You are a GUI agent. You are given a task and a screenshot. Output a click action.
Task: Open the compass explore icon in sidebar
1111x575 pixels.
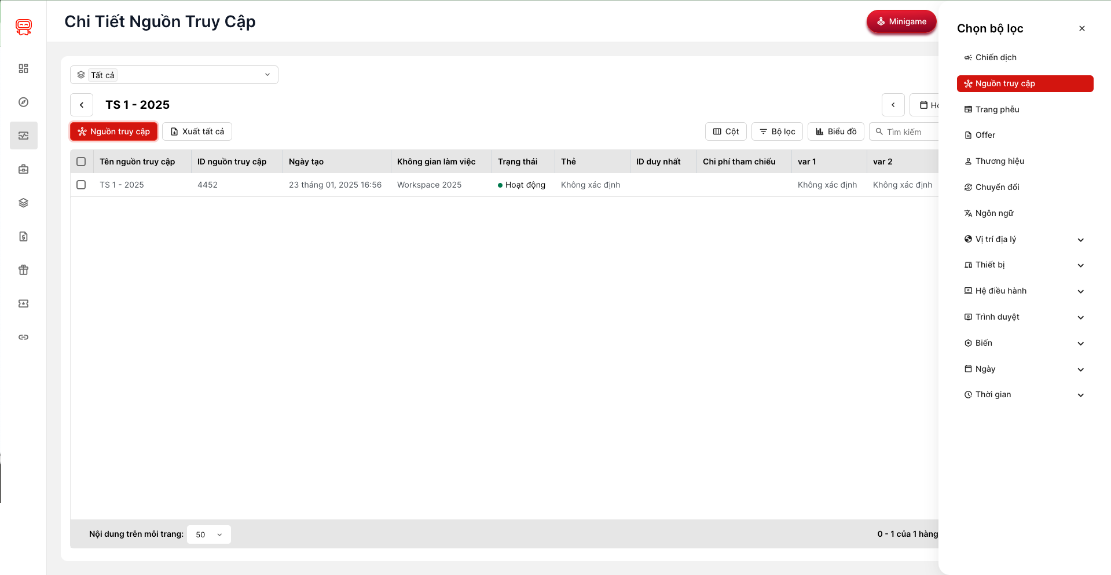click(23, 102)
